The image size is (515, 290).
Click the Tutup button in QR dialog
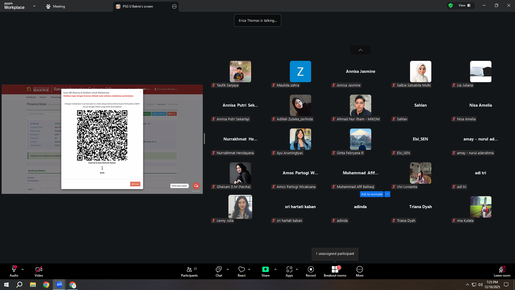click(x=135, y=184)
